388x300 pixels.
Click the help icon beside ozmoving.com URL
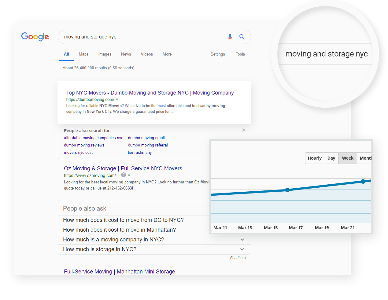[123, 175]
